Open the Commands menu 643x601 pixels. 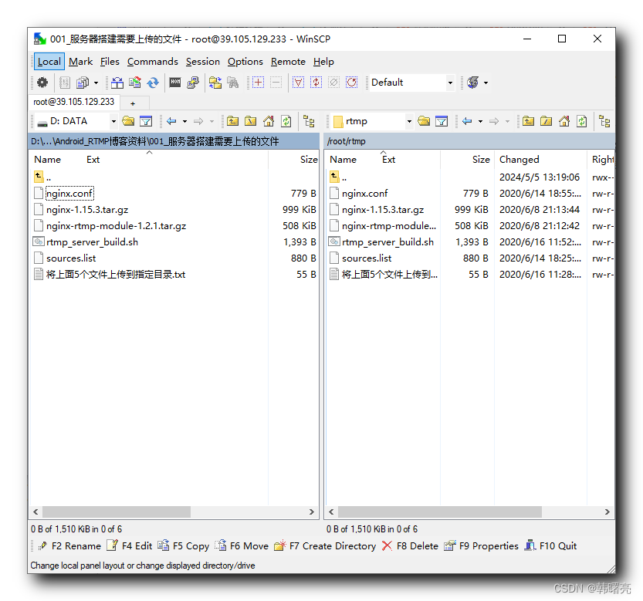click(x=152, y=62)
